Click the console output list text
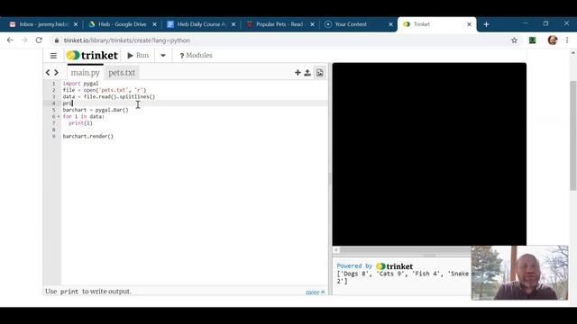The image size is (577, 324). (403, 277)
